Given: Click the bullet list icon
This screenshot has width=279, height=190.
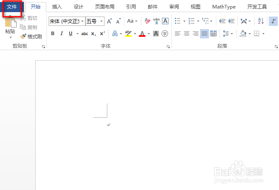Looking at the screenshot, I should point(178,21).
